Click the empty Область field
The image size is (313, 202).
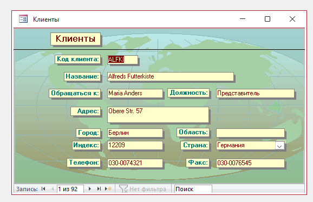pyautogui.click(x=250, y=133)
